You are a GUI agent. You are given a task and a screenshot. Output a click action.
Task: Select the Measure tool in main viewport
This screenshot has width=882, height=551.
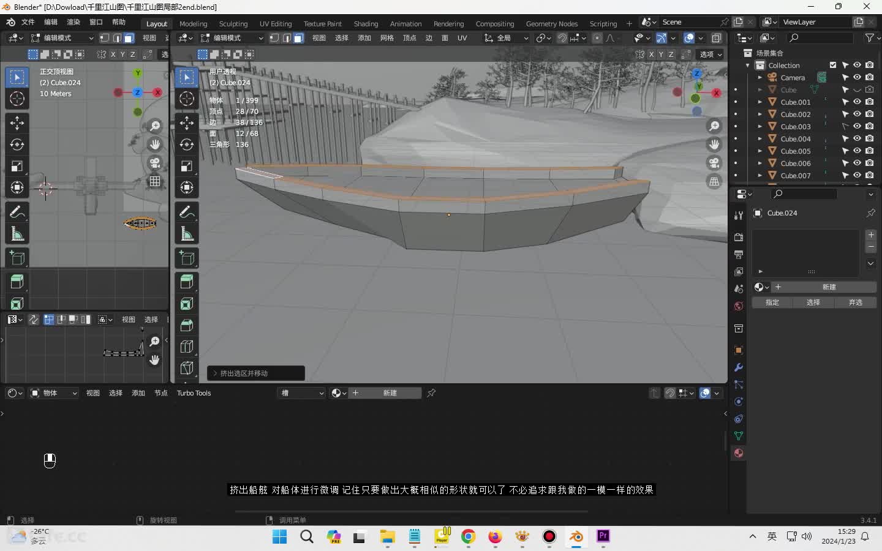(x=187, y=233)
